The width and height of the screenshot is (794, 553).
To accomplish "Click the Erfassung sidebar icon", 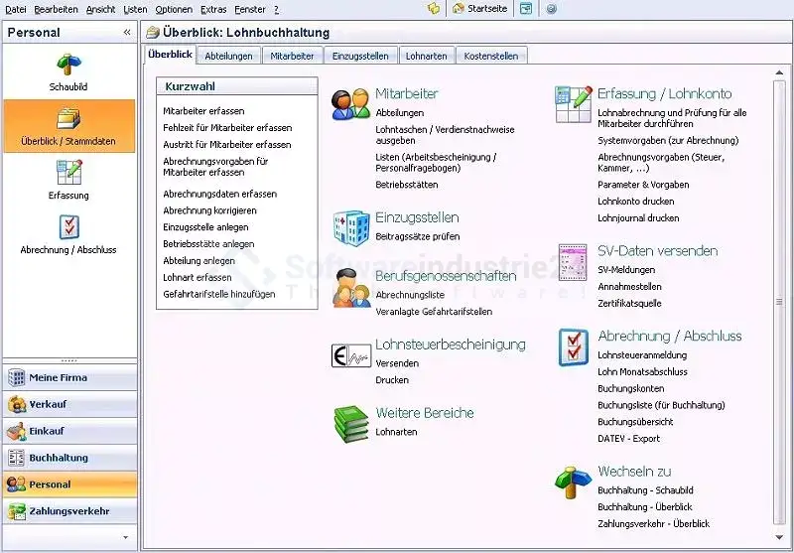I will 68,174.
